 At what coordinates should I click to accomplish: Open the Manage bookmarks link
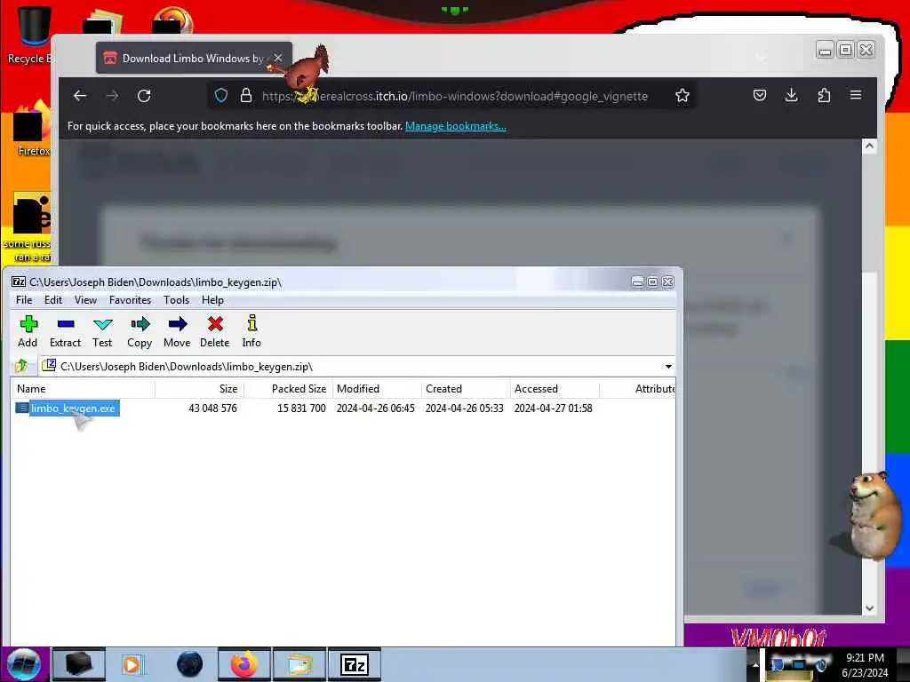pyautogui.click(x=456, y=126)
